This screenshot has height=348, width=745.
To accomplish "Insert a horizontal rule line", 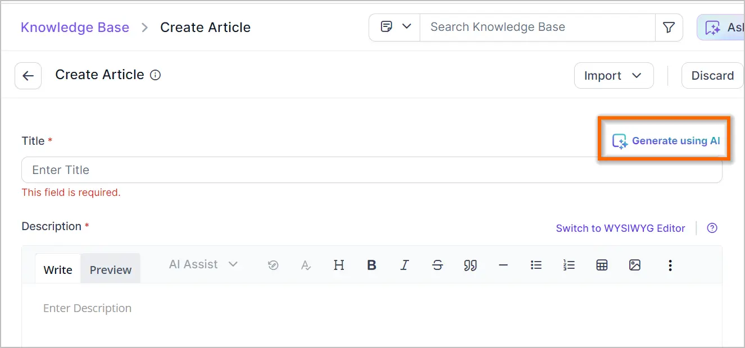I will coord(503,265).
